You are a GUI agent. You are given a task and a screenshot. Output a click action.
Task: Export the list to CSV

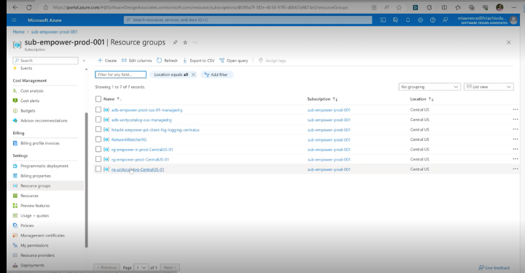pos(198,61)
